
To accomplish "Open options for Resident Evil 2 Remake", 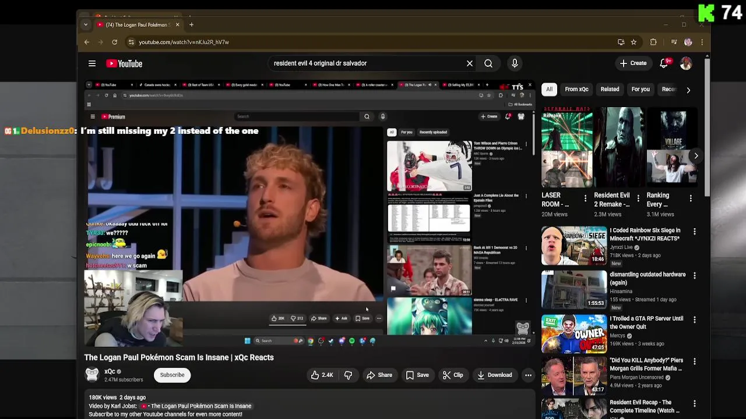I will [x=638, y=198].
